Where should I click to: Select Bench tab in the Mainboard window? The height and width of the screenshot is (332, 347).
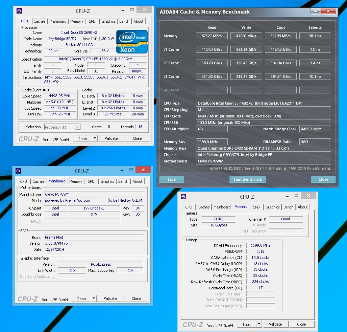coord(123,181)
